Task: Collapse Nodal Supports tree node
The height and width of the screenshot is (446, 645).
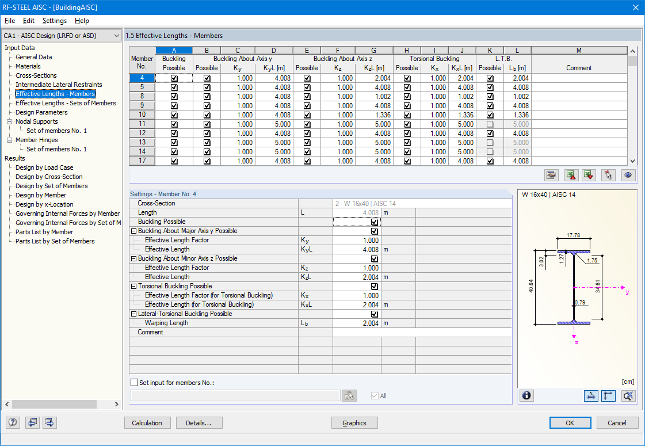Action: click(9, 121)
